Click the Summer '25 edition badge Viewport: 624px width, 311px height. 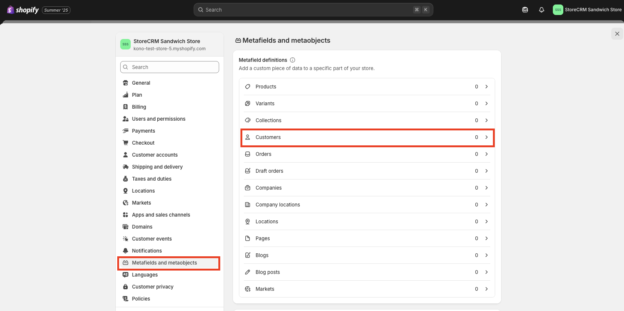click(56, 10)
